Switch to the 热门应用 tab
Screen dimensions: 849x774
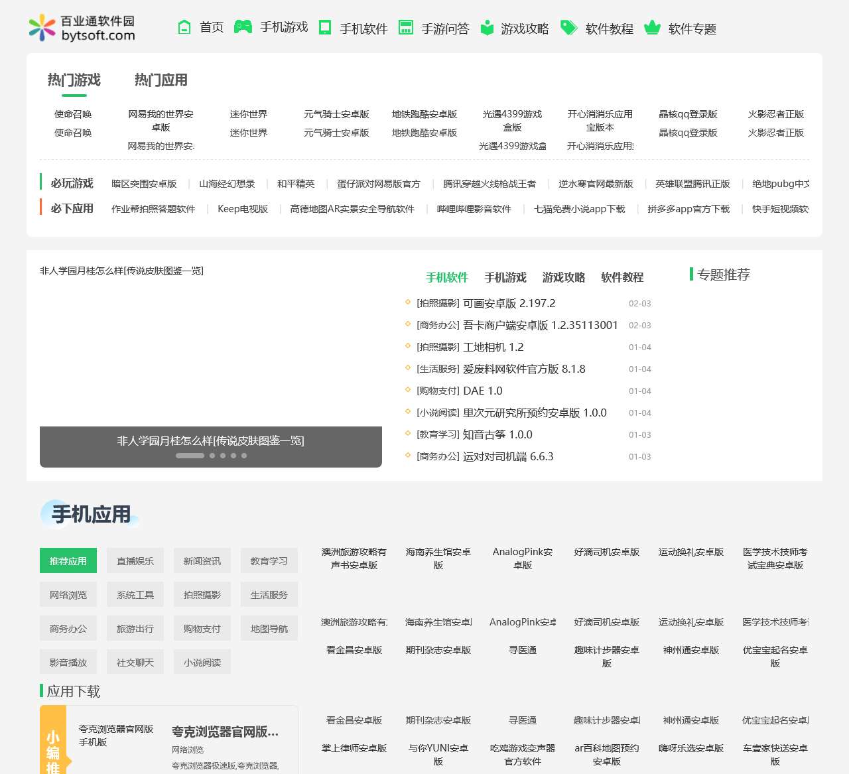click(x=161, y=80)
